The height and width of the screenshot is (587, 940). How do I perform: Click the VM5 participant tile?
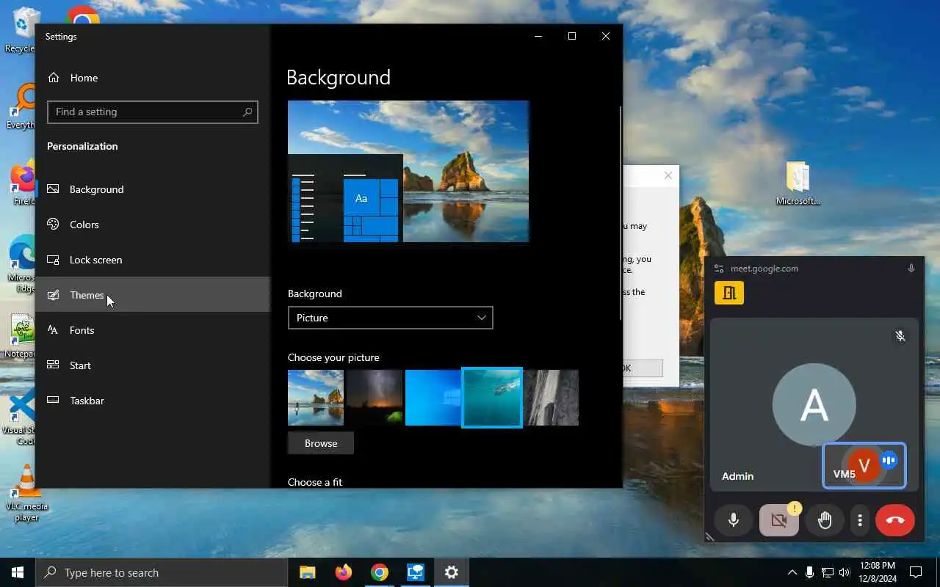pos(864,465)
